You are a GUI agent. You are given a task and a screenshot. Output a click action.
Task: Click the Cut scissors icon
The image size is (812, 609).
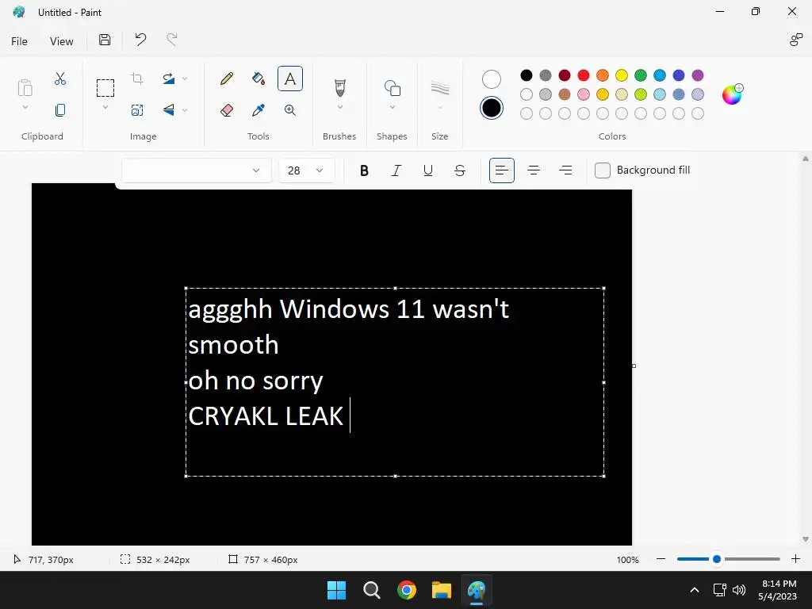click(60, 79)
